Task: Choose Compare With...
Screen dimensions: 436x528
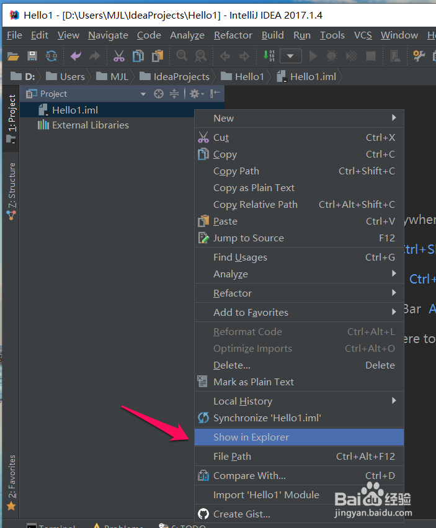Action: pyautogui.click(x=299, y=475)
